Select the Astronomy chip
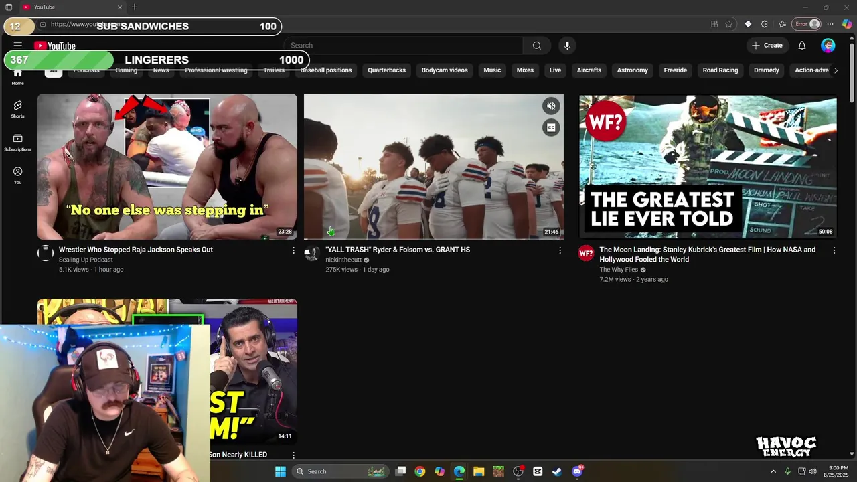This screenshot has width=857, height=482. [x=633, y=70]
